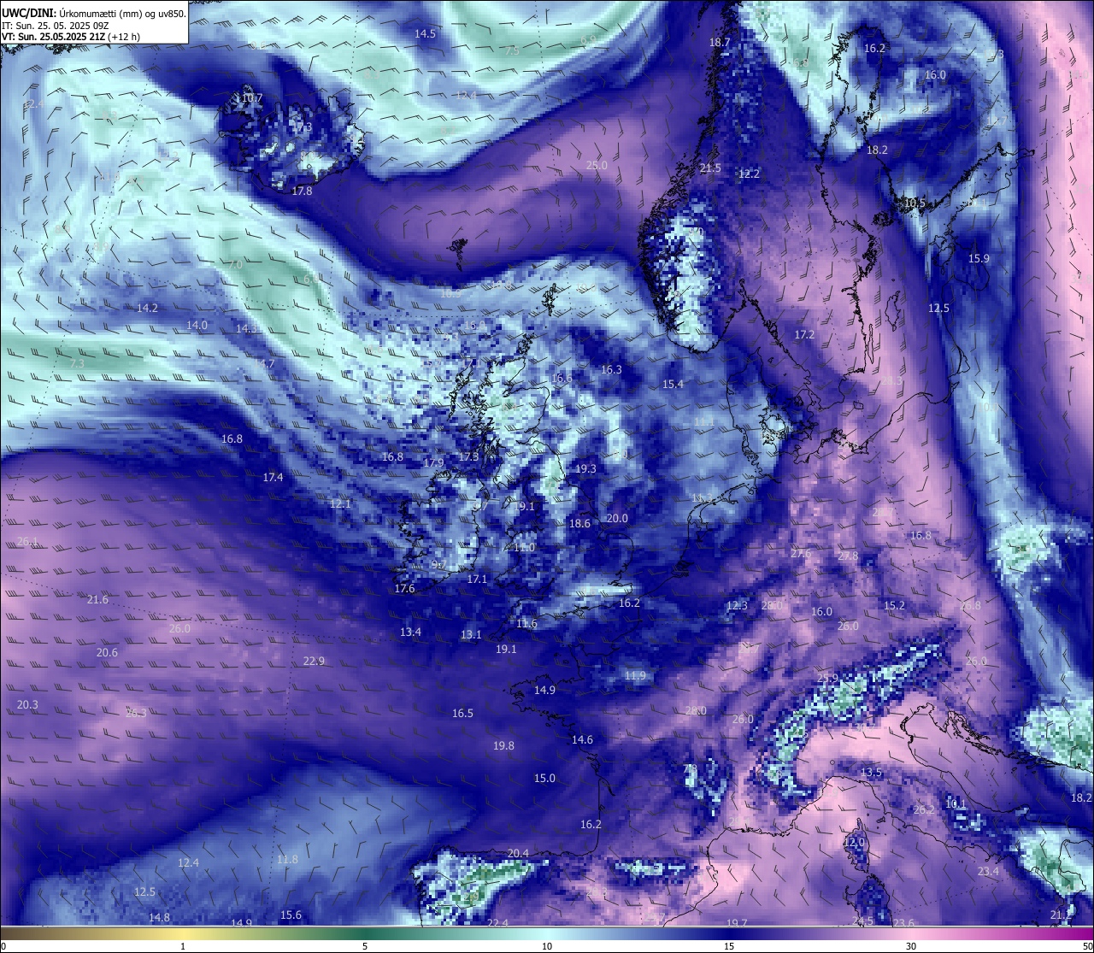Click the 13.5 value over northern Italy
The height and width of the screenshot is (953, 1094).
(871, 772)
